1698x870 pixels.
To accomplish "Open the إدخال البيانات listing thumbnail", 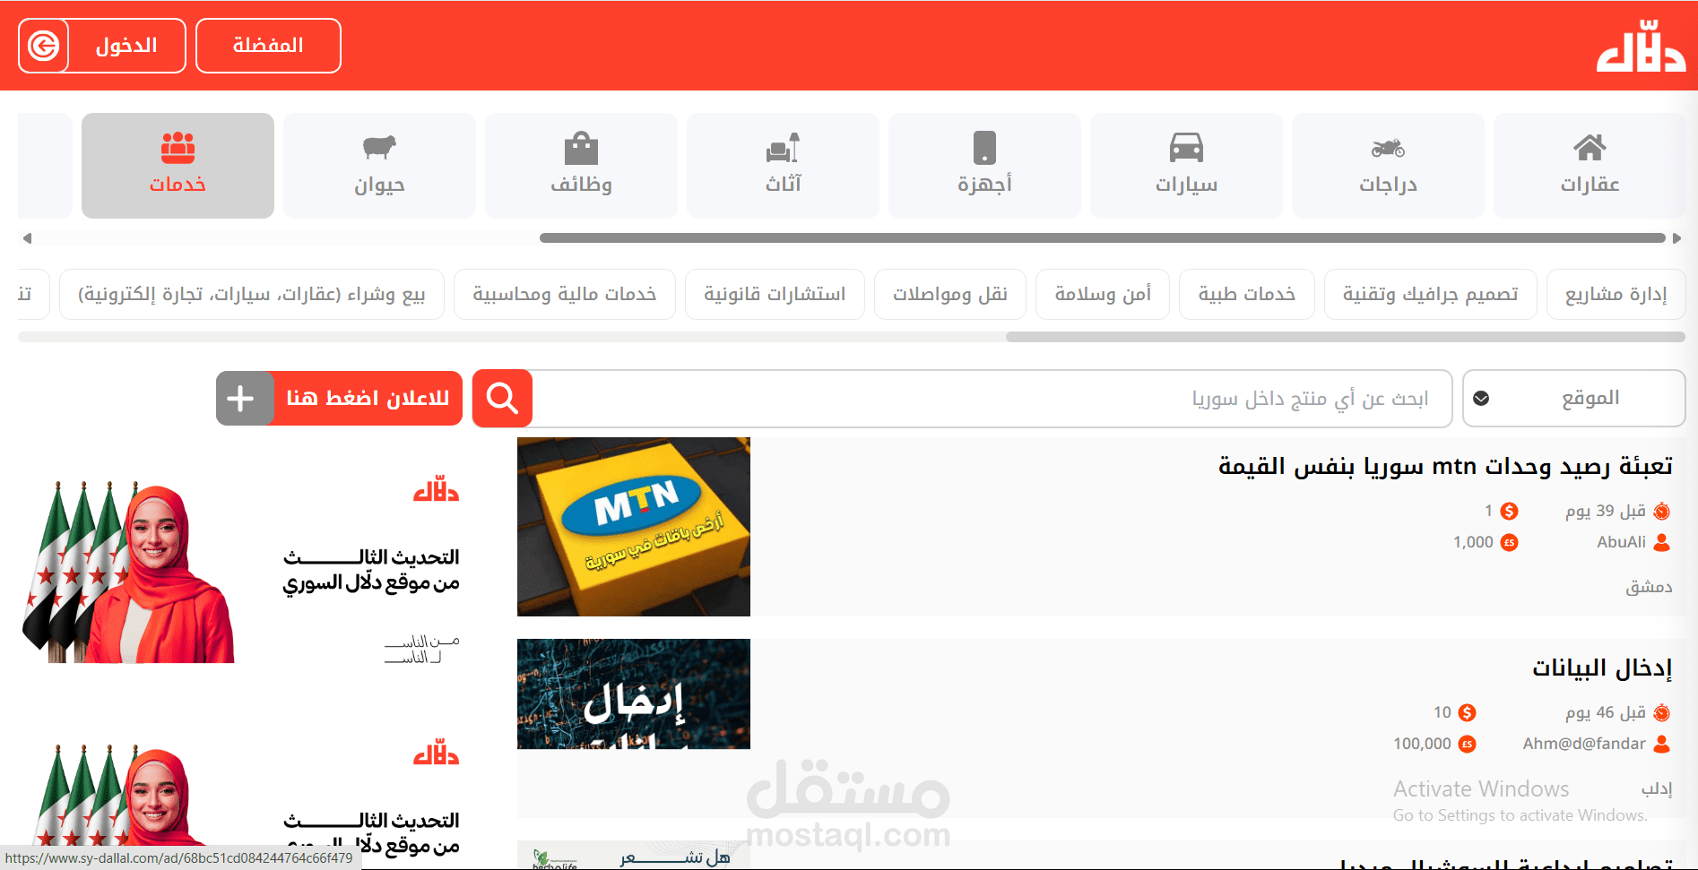I will 634,694.
